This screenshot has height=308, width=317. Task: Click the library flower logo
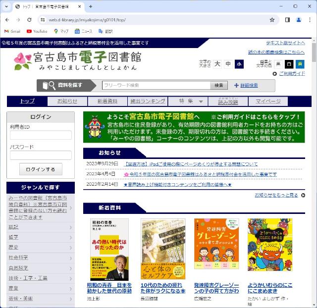22,60
